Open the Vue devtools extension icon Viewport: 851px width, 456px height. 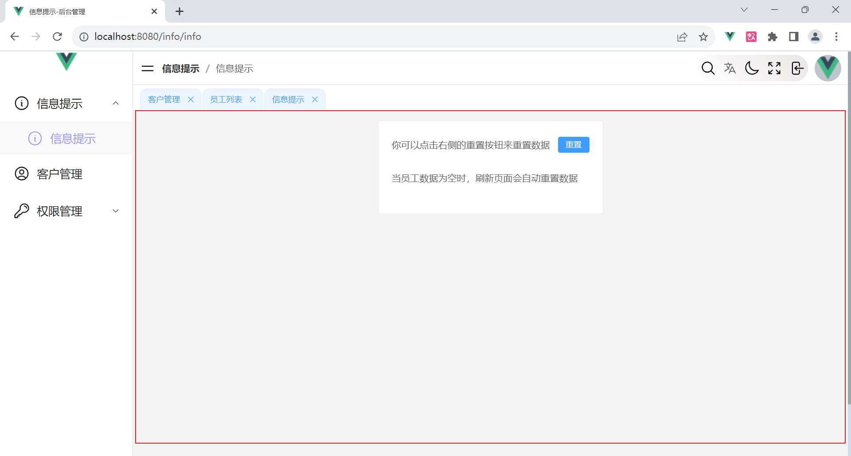coord(730,37)
